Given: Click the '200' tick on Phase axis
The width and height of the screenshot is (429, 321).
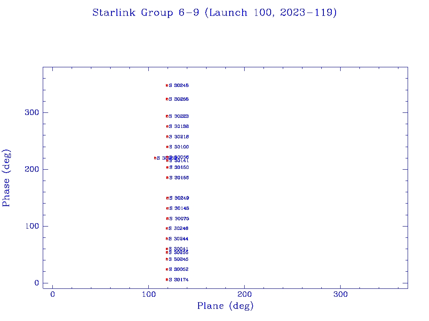Looking at the screenshot, I should (32, 169).
